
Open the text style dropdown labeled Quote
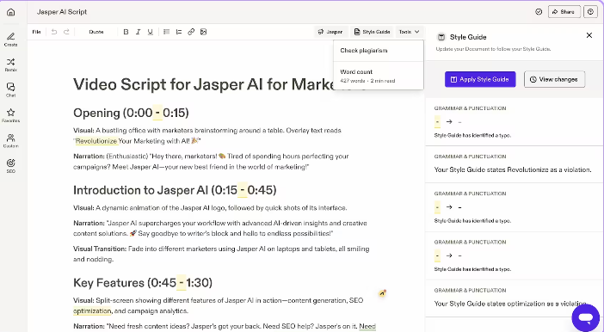coord(96,32)
